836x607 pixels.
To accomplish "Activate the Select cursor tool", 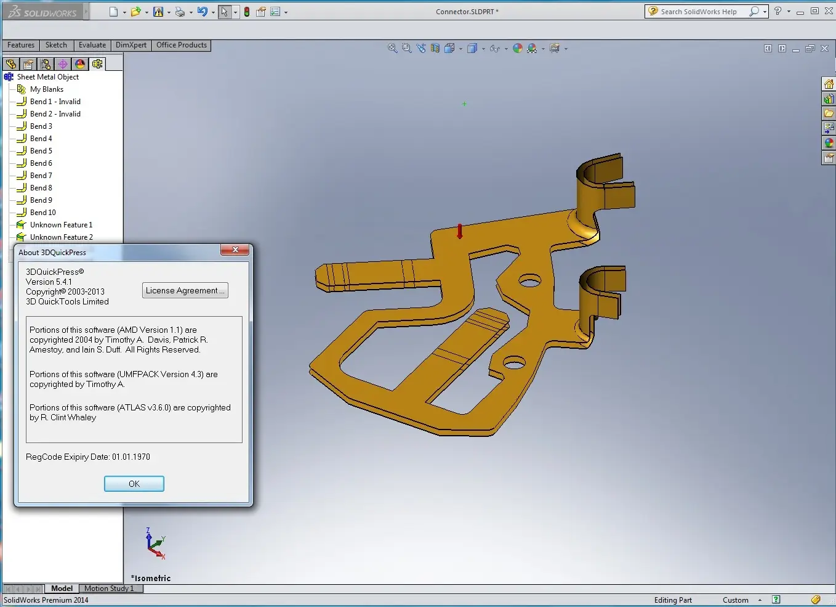I will (x=225, y=12).
